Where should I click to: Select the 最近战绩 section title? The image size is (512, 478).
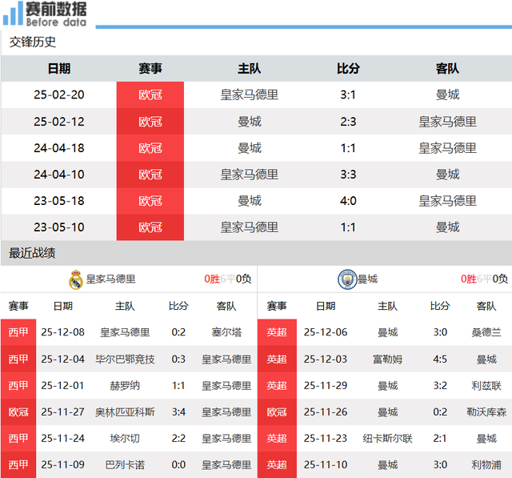tap(32, 253)
